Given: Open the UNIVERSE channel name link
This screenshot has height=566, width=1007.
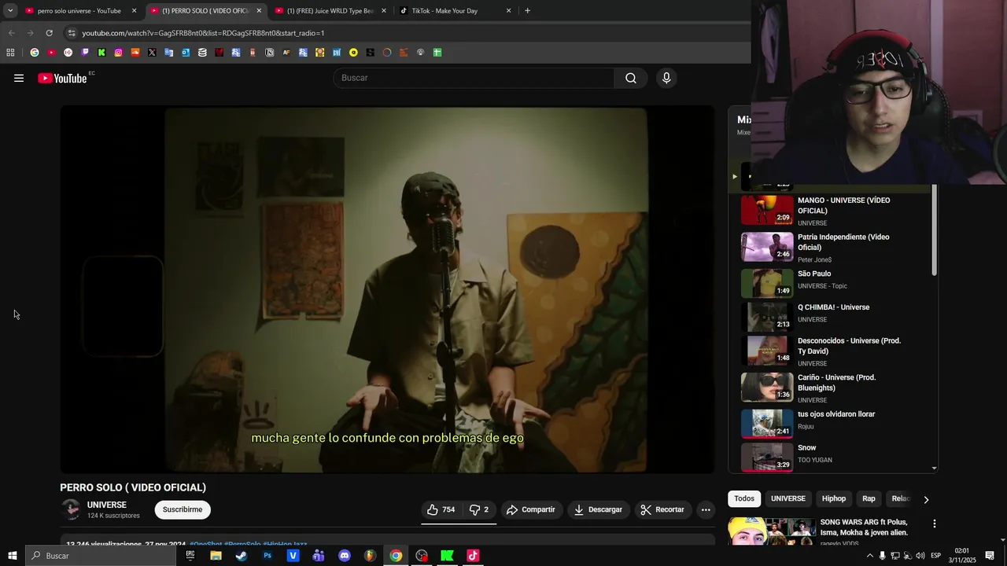Looking at the screenshot, I should [x=107, y=505].
